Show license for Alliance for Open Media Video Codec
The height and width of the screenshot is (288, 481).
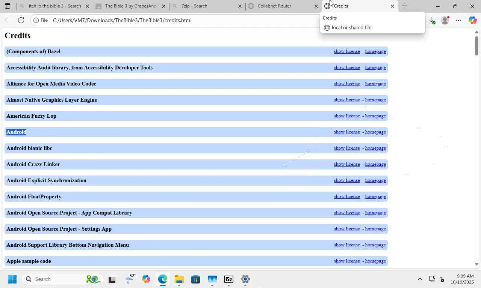point(347,84)
